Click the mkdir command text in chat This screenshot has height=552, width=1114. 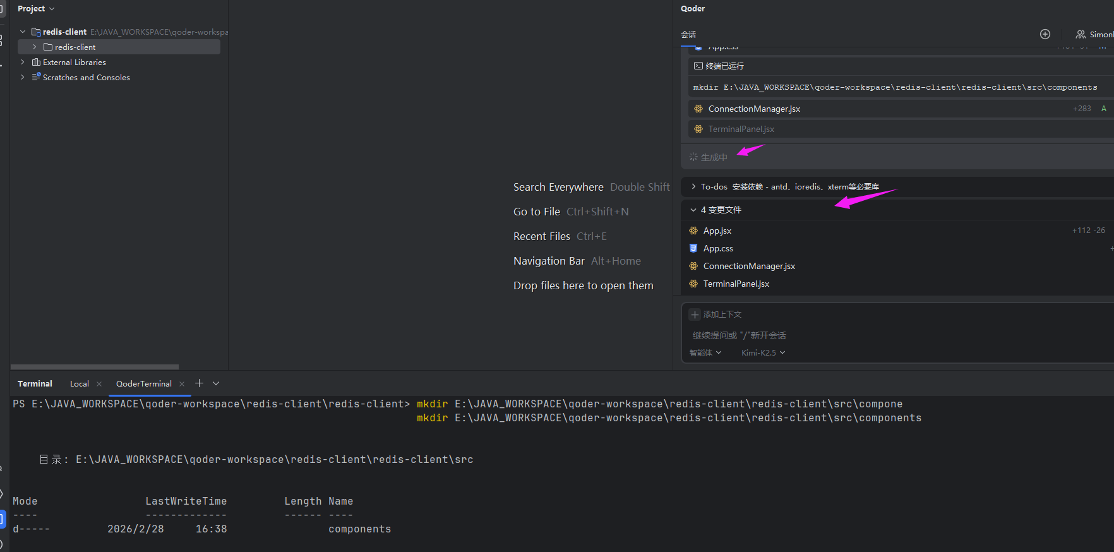coord(895,87)
